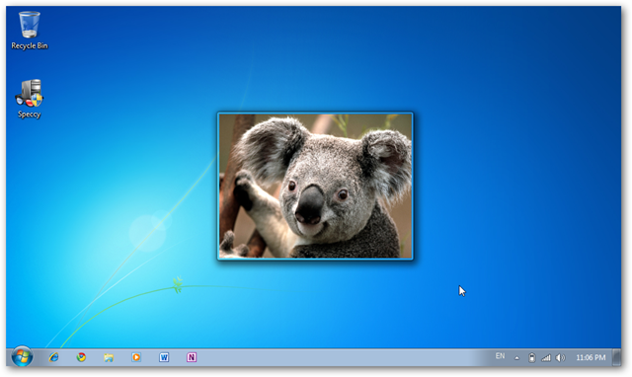Viewport: 632px width, 377px height.
Task: Open the EN language bar indicator
Action: click(500, 356)
